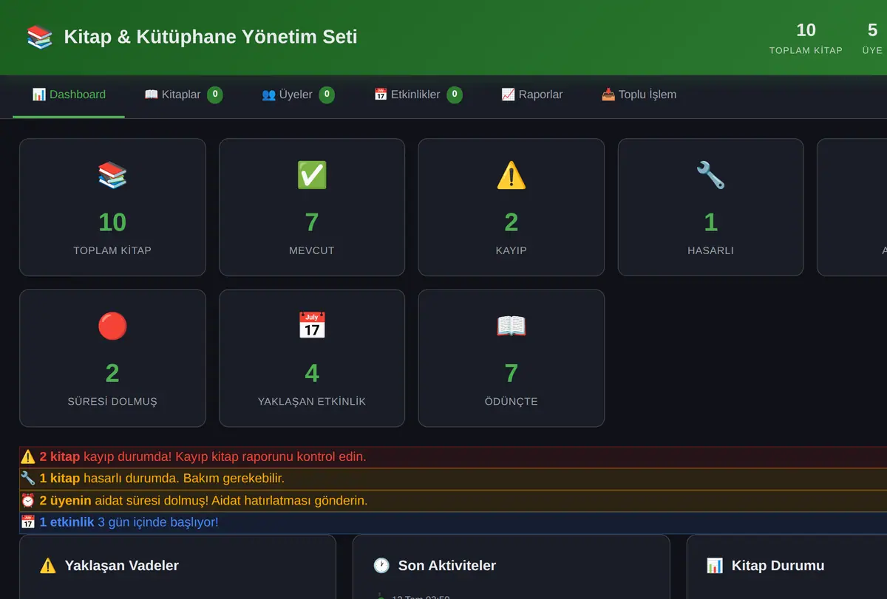Open the Süresi Dolmuş stat card
887x599 pixels.
[112, 358]
